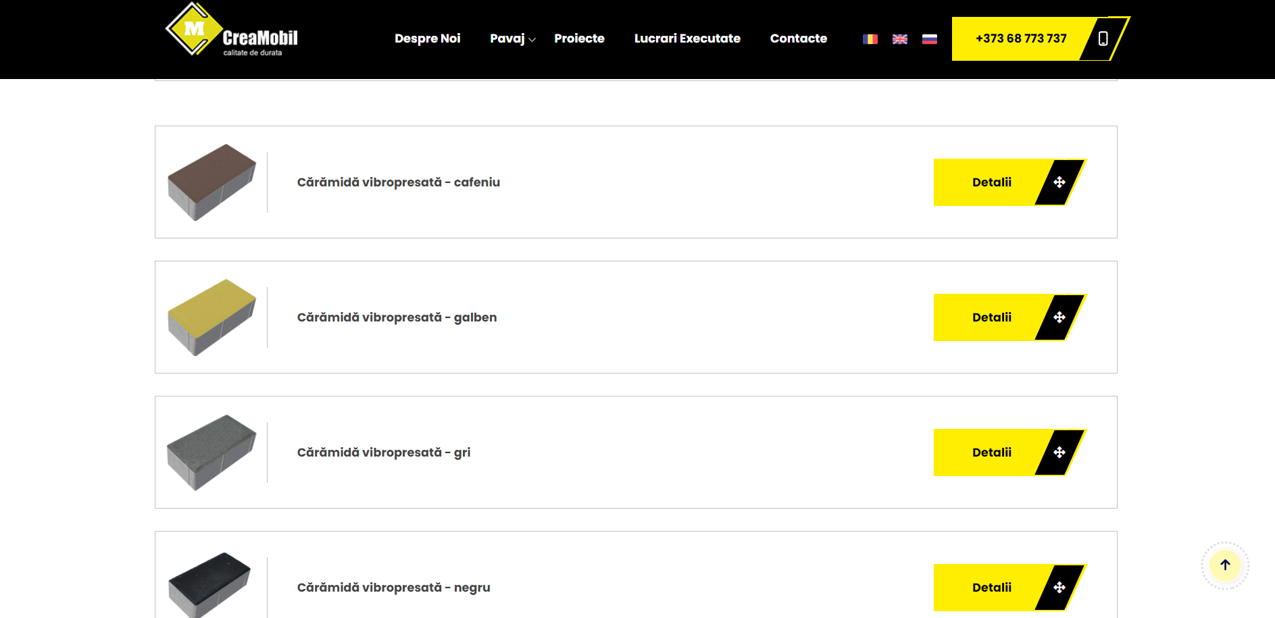Choose the Russian flag language icon
This screenshot has height=618, width=1275.
[929, 39]
